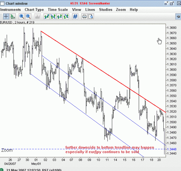Zoom out with the minus magnifier

click(28, 16)
